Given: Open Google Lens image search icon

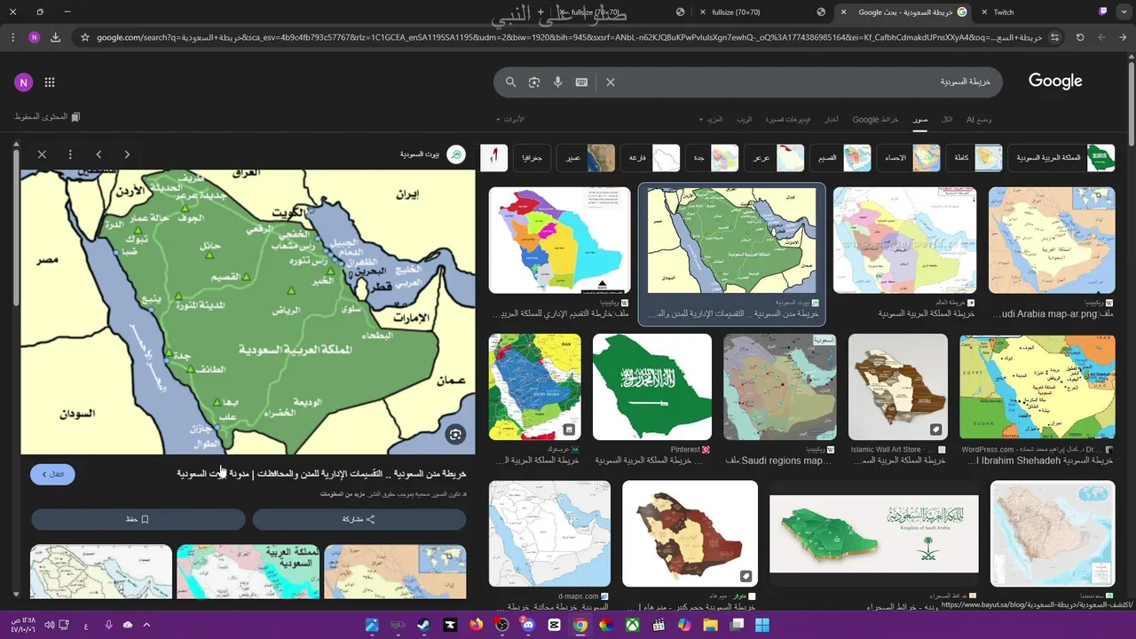Looking at the screenshot, I should click(534, 82).
